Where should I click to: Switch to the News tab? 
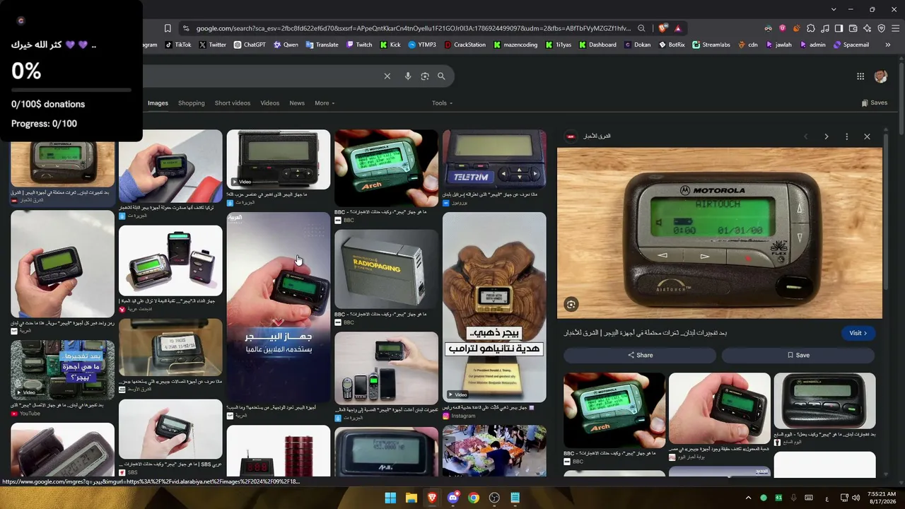click(297, 103)
